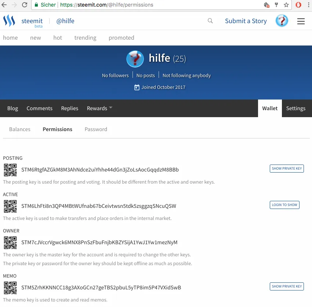Open the POSTING key QR code
Image resolution: width=312 pixels, height=307 pixels.
10,170
